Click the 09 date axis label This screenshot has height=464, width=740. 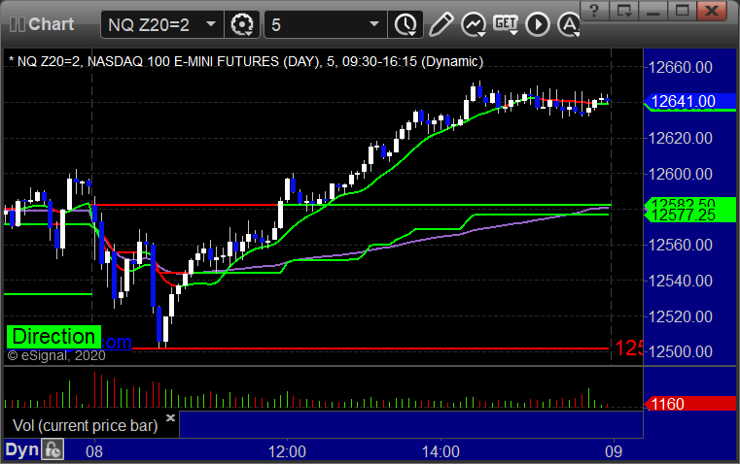tap(614, 451)
